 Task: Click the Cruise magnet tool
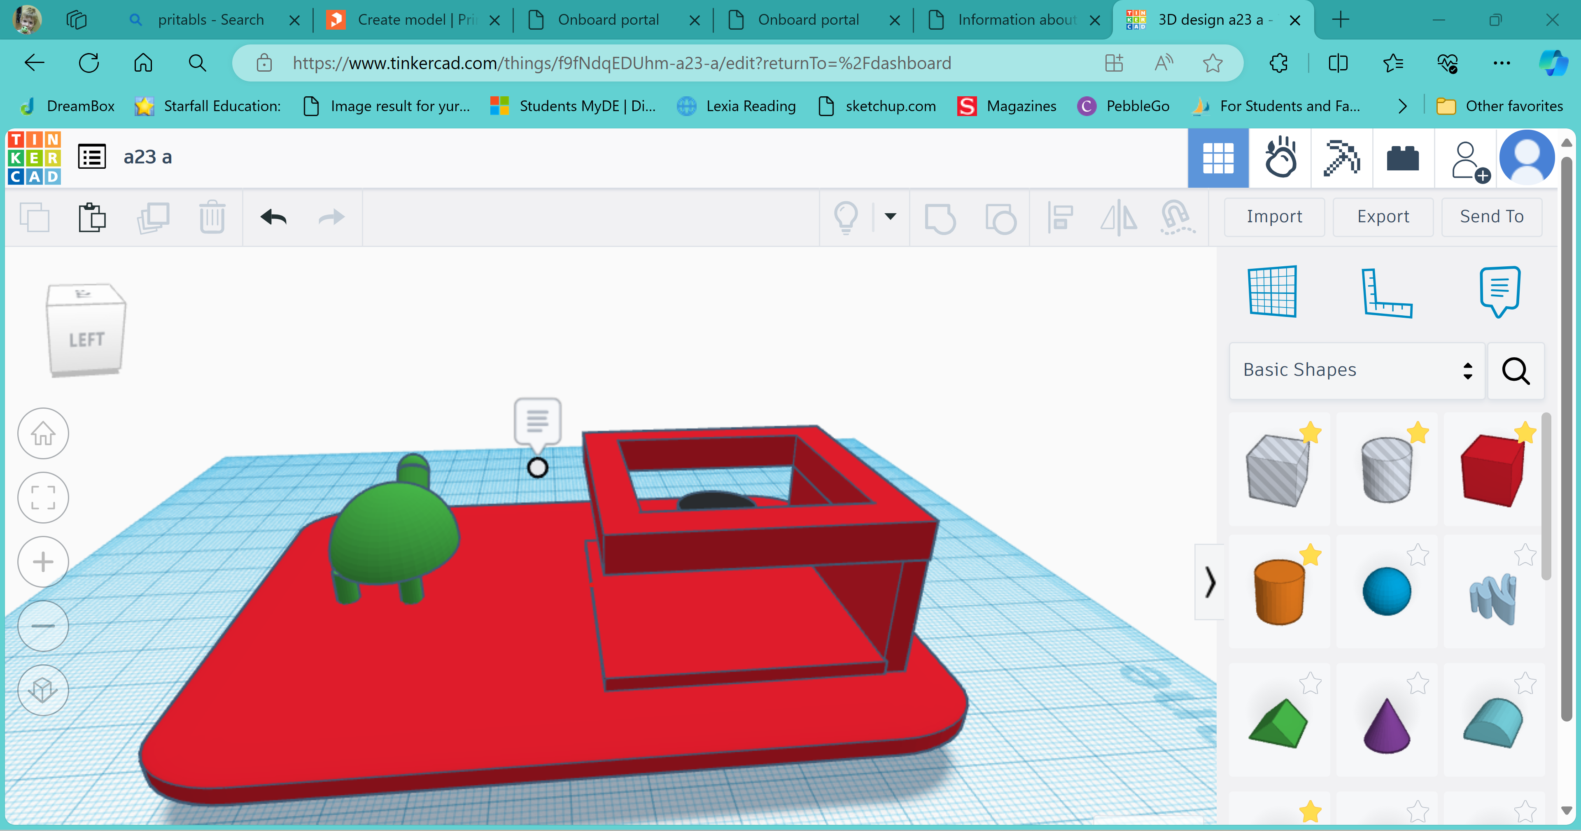coord(1177,218)
